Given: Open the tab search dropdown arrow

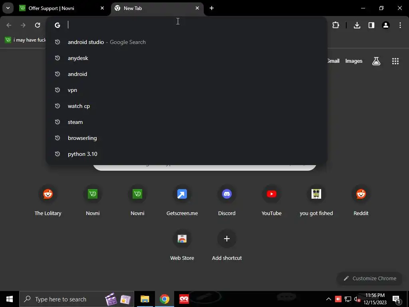Looking at the screenshot, I should [8, 8].
